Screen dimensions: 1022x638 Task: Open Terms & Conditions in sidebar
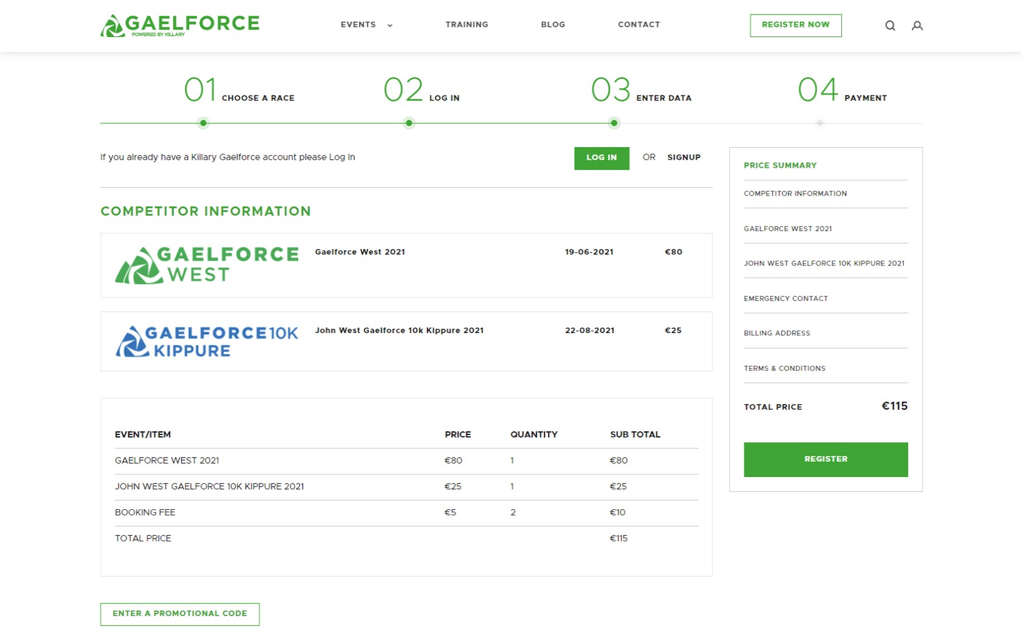(784, 369)
